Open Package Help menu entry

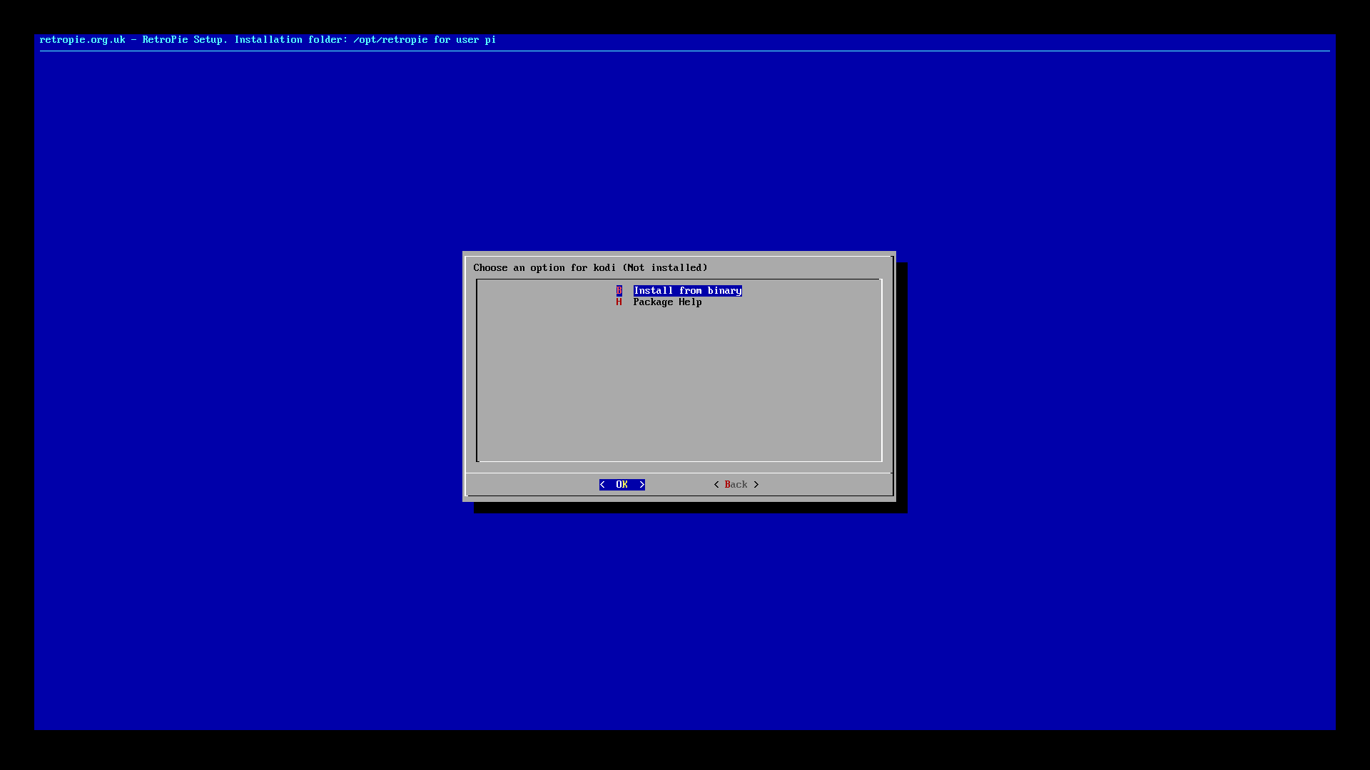pyautogui.click(x=667, y=302)
